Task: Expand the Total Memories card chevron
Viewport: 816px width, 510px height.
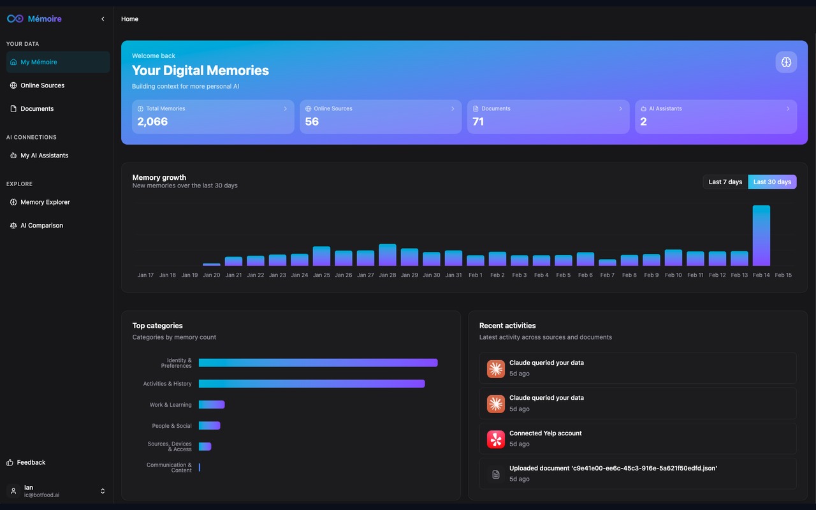Action: click(286, 108)
